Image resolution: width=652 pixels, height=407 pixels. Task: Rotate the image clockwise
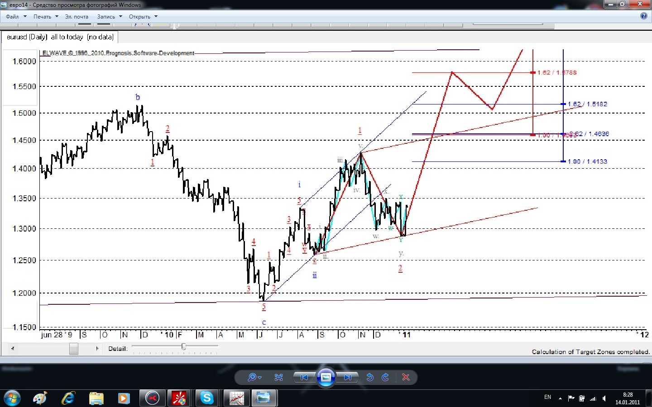pos(385,377)
